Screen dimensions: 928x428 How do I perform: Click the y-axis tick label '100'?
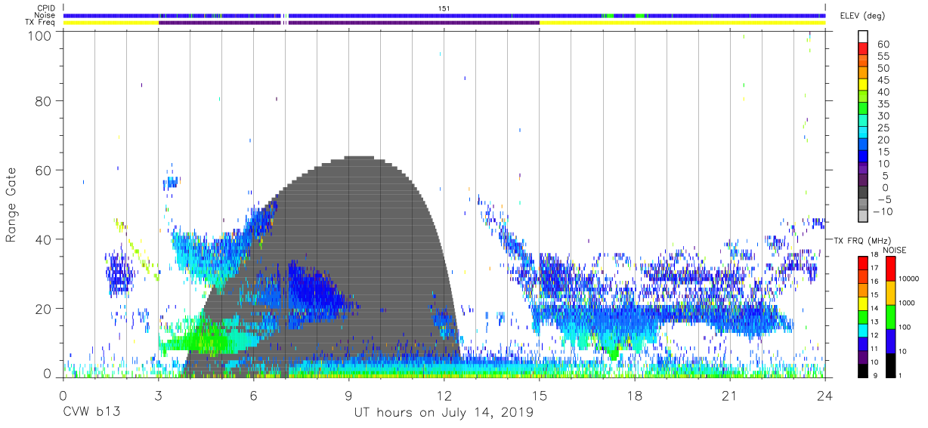[41, 36]
